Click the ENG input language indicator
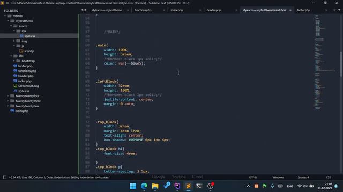The width and height of the screenshot is (343, 192). pos(290,186)
